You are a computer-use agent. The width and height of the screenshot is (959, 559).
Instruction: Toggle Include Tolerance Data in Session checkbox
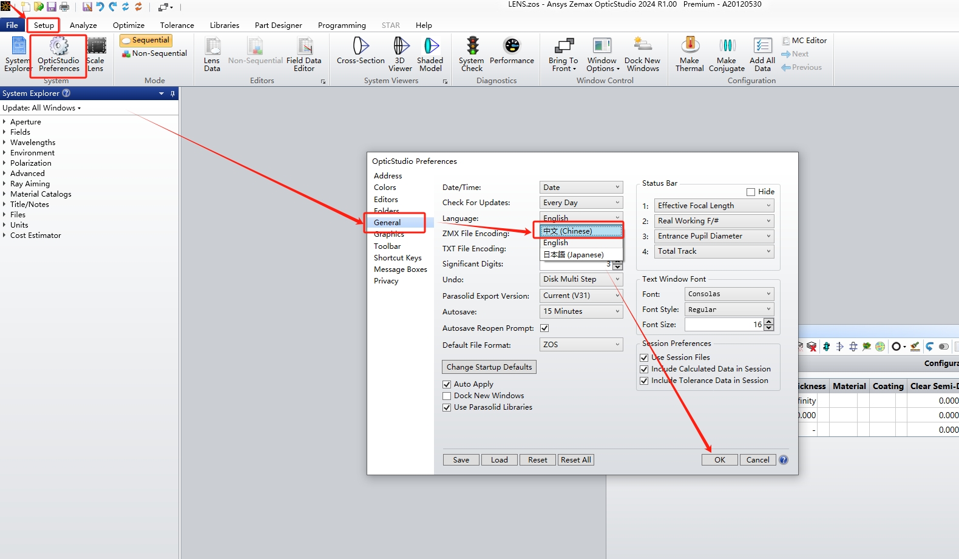pyautogui.click(x=644, y=381)
